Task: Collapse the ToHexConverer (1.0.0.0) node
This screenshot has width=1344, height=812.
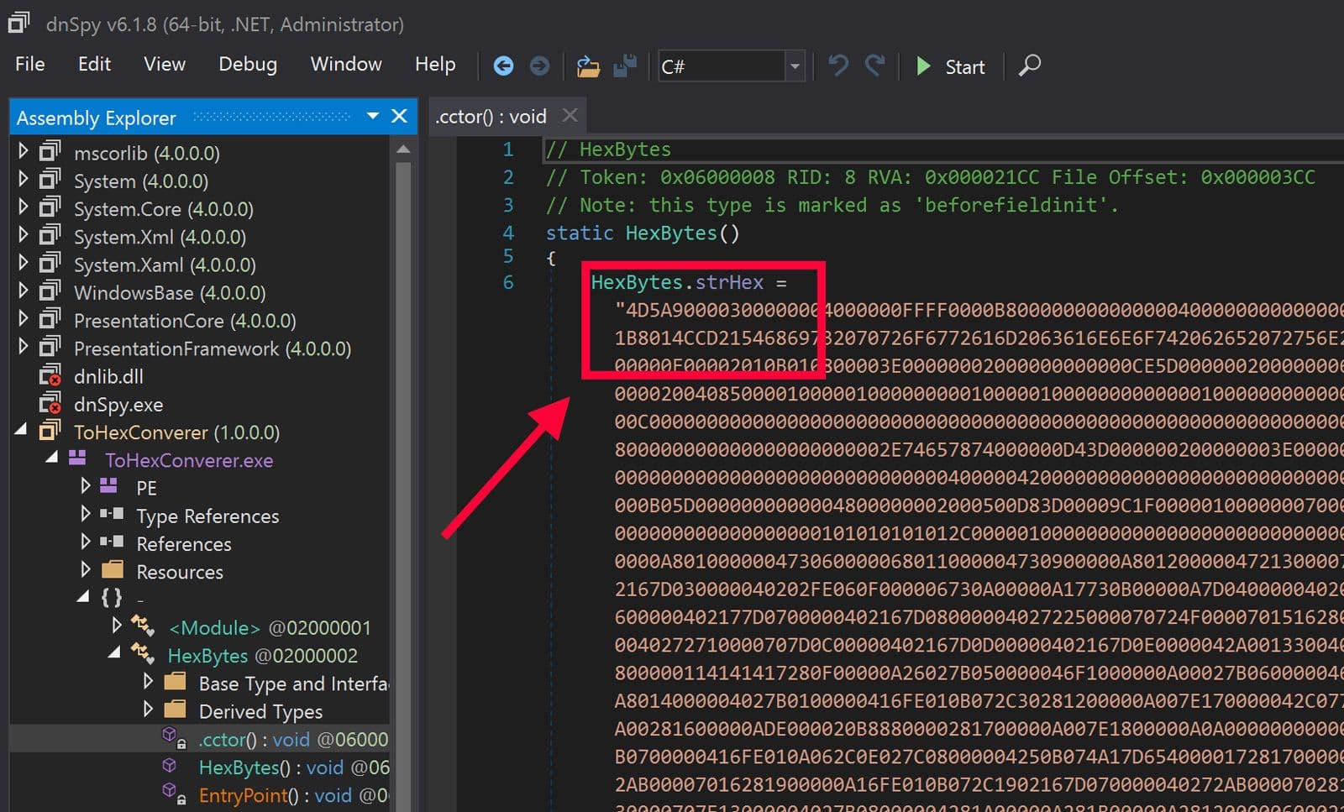Action: [21, 429]
